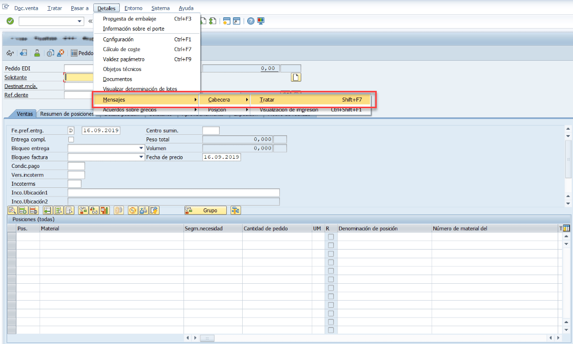Image resolution: width=573 pixels, height=344 pixels.
Task: Open the Bloqueo entrega dropdown
Action: [x=141, y=148]
